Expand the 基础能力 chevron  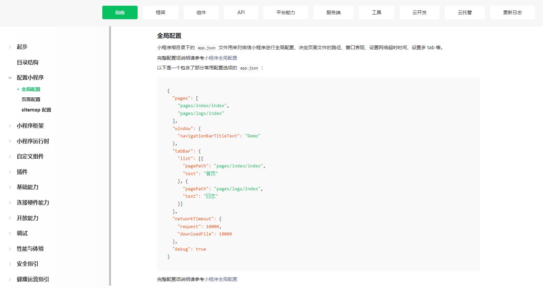(10, 187)
